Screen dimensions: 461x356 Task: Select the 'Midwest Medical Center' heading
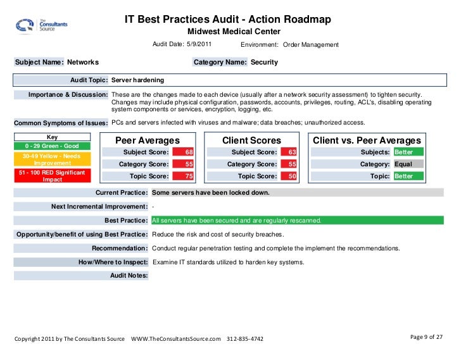234,32
